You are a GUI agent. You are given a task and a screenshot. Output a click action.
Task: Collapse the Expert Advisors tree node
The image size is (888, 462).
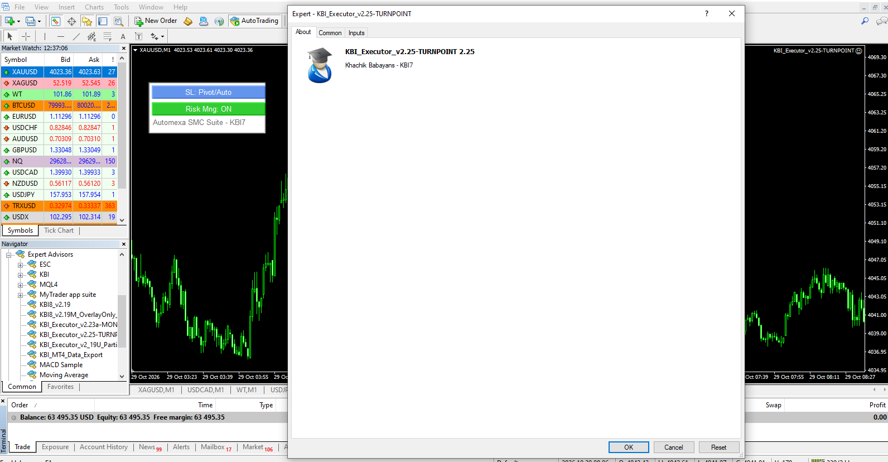8,254
